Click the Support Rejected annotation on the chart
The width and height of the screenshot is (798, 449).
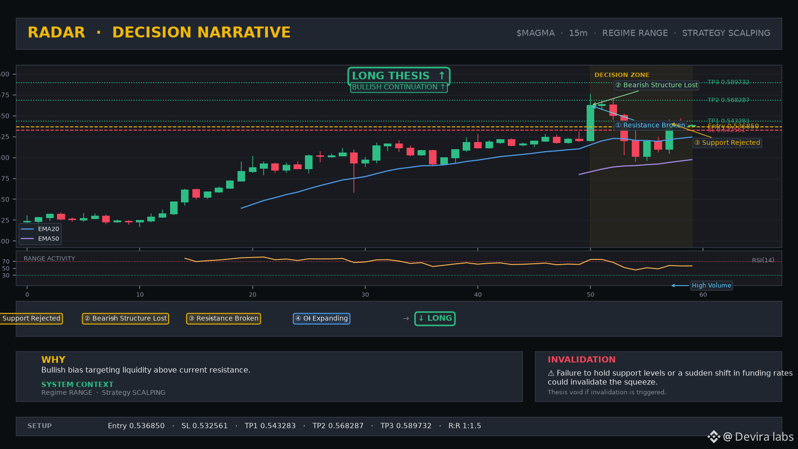727,143
